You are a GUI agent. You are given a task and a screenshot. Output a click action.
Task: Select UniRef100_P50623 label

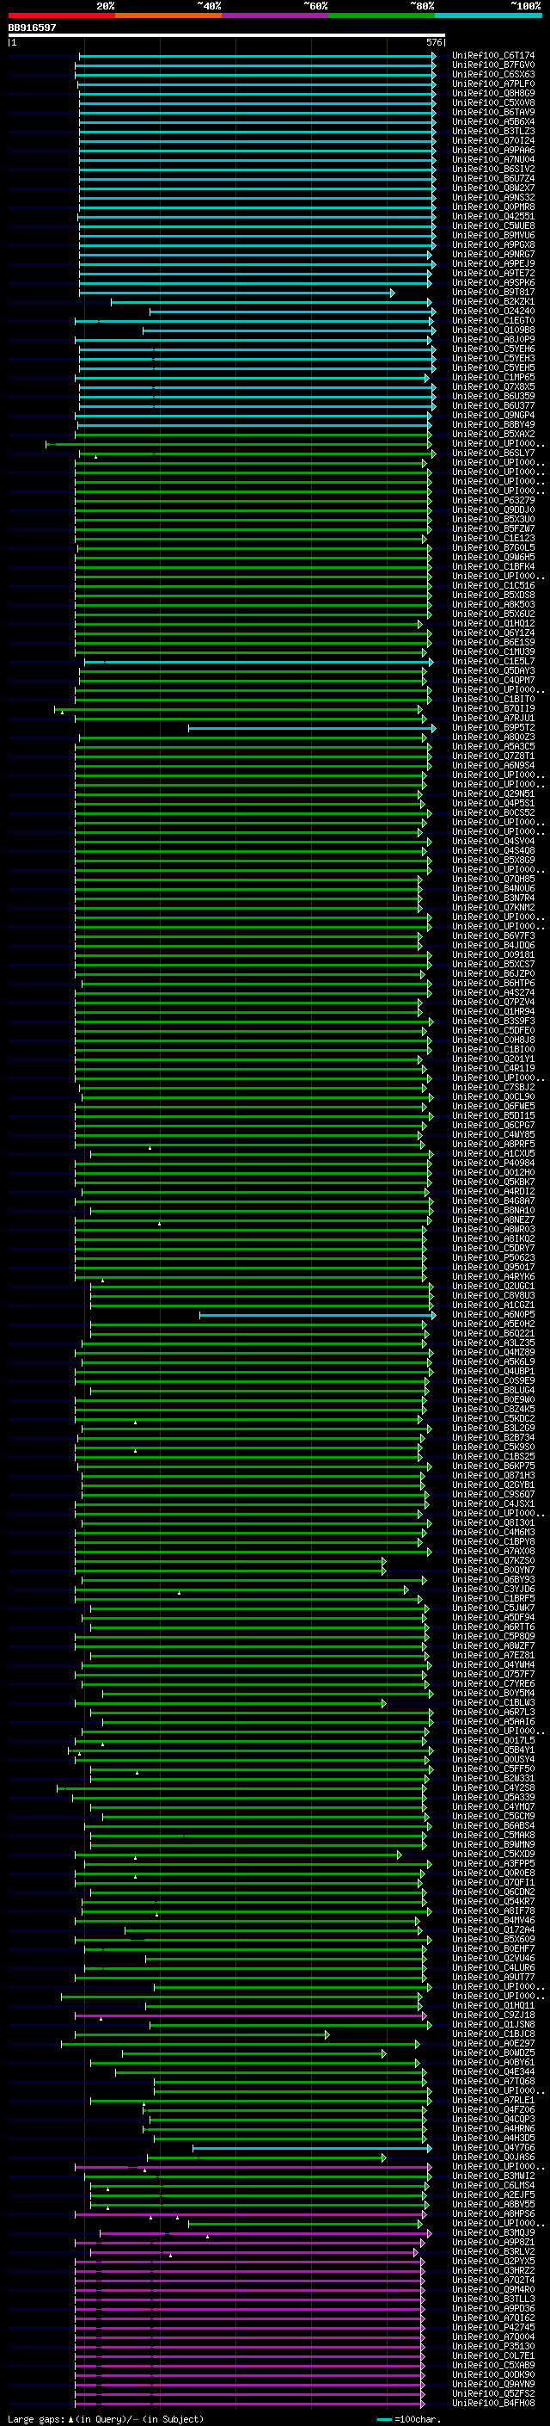pos(493,1257)
